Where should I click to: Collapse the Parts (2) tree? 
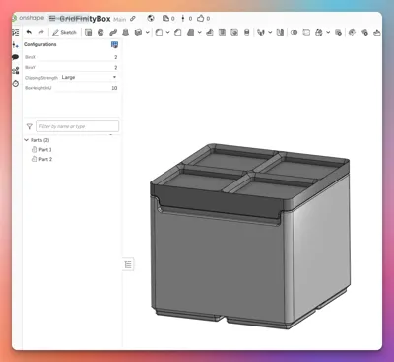27,140
